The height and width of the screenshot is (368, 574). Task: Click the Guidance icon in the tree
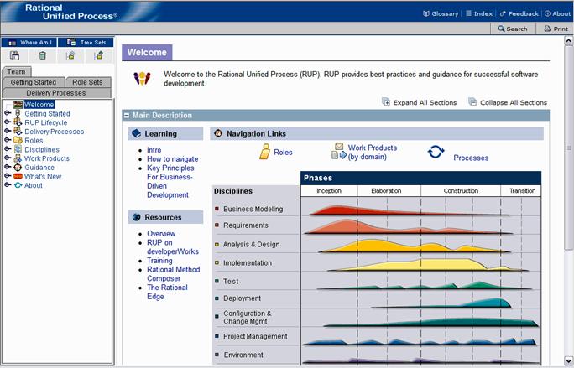[x=17, y=168]
